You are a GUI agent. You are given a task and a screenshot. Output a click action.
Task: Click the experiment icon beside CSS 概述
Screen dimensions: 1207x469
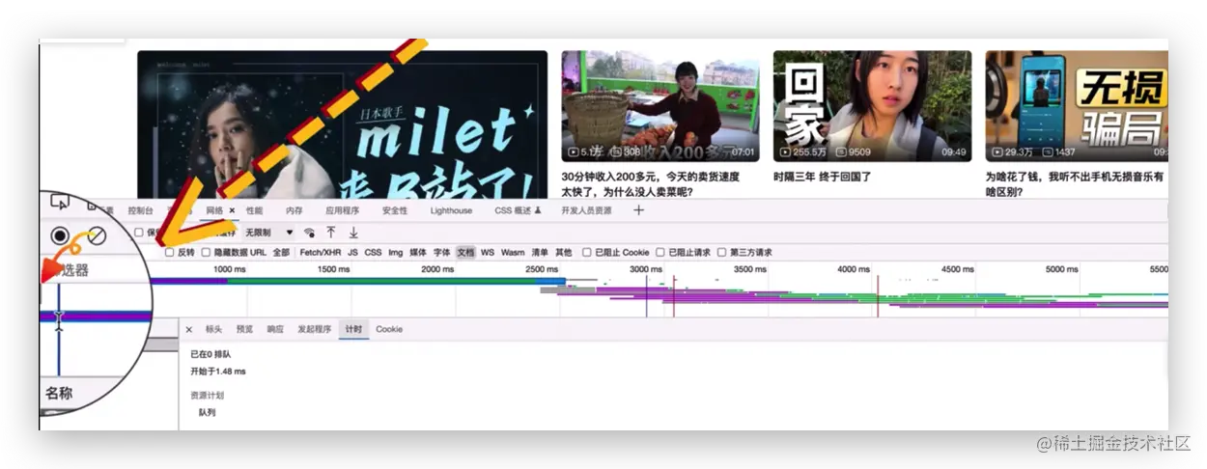pos(538,210)
